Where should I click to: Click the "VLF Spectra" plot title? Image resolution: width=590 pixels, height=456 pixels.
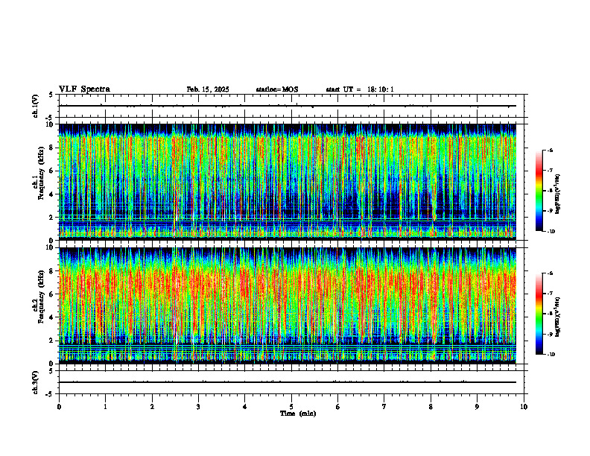coord(84,89)
